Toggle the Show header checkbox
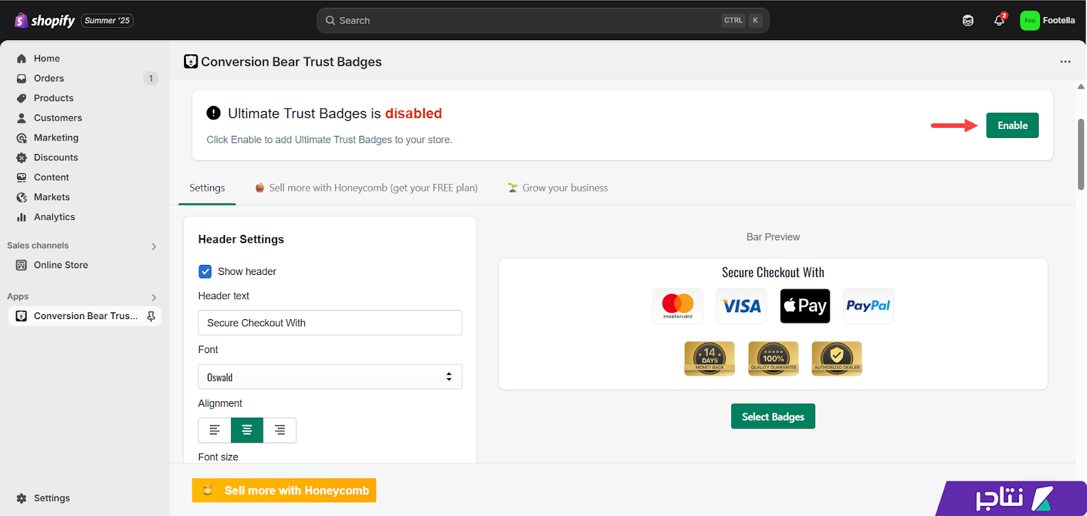The image size is (1087, 516). (205, 272)
